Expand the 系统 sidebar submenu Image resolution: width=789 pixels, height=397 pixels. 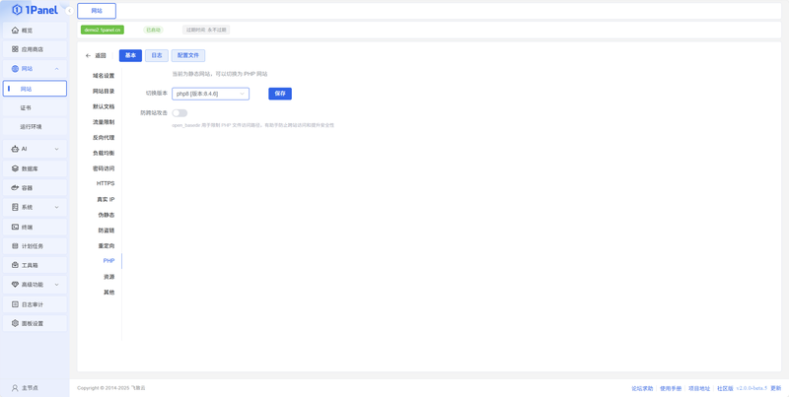[x=56, y=207]
